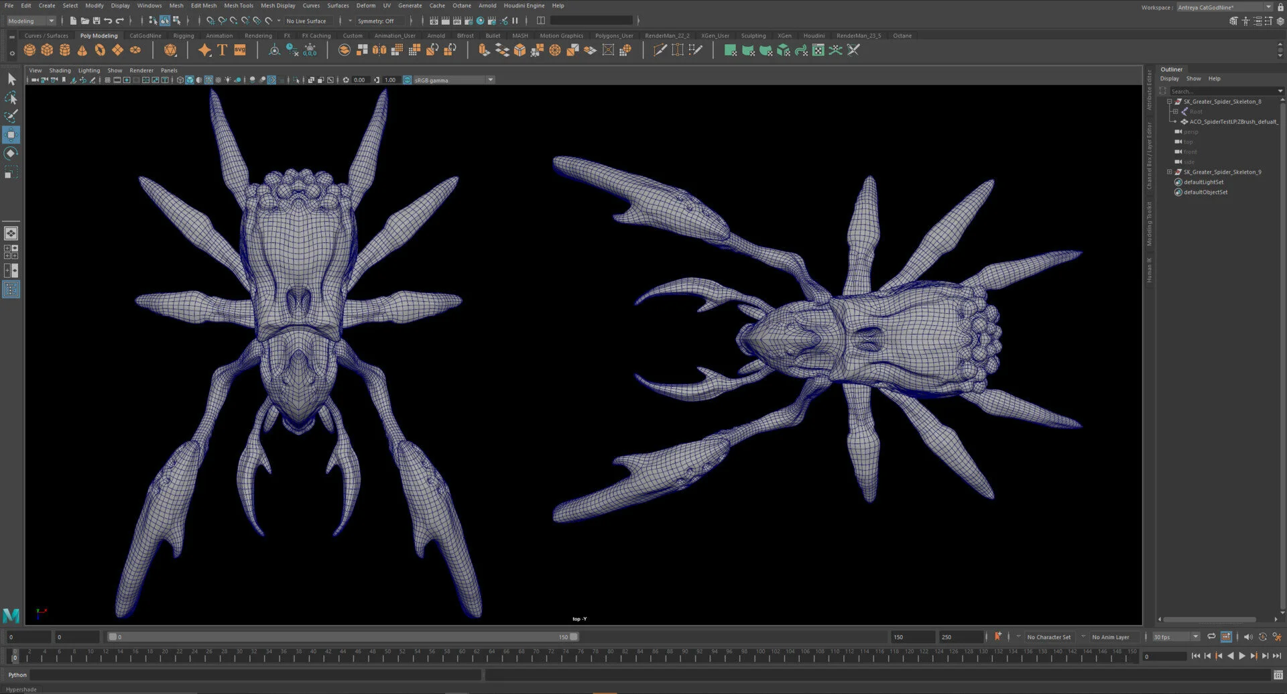Click the Save Scene disk icon
The image size is (1287, 694).
96,21
